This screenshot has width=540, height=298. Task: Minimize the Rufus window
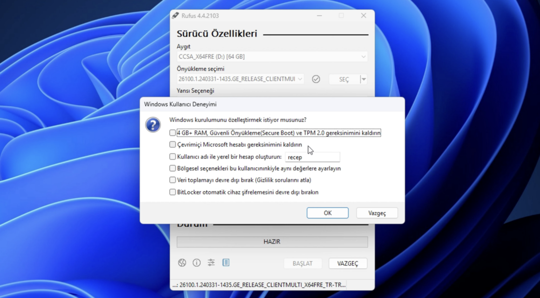point(319,15)
